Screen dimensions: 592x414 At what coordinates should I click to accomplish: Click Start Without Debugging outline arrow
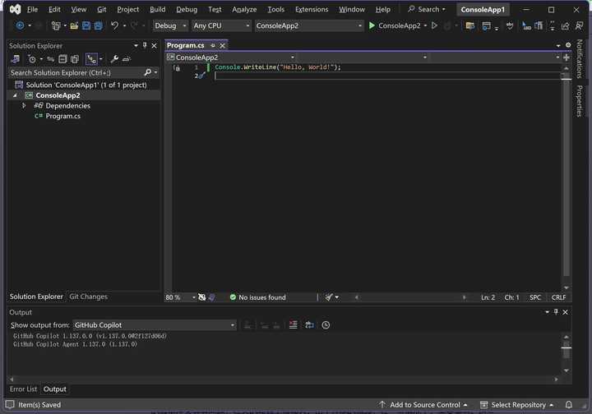[x=435, y=25]
